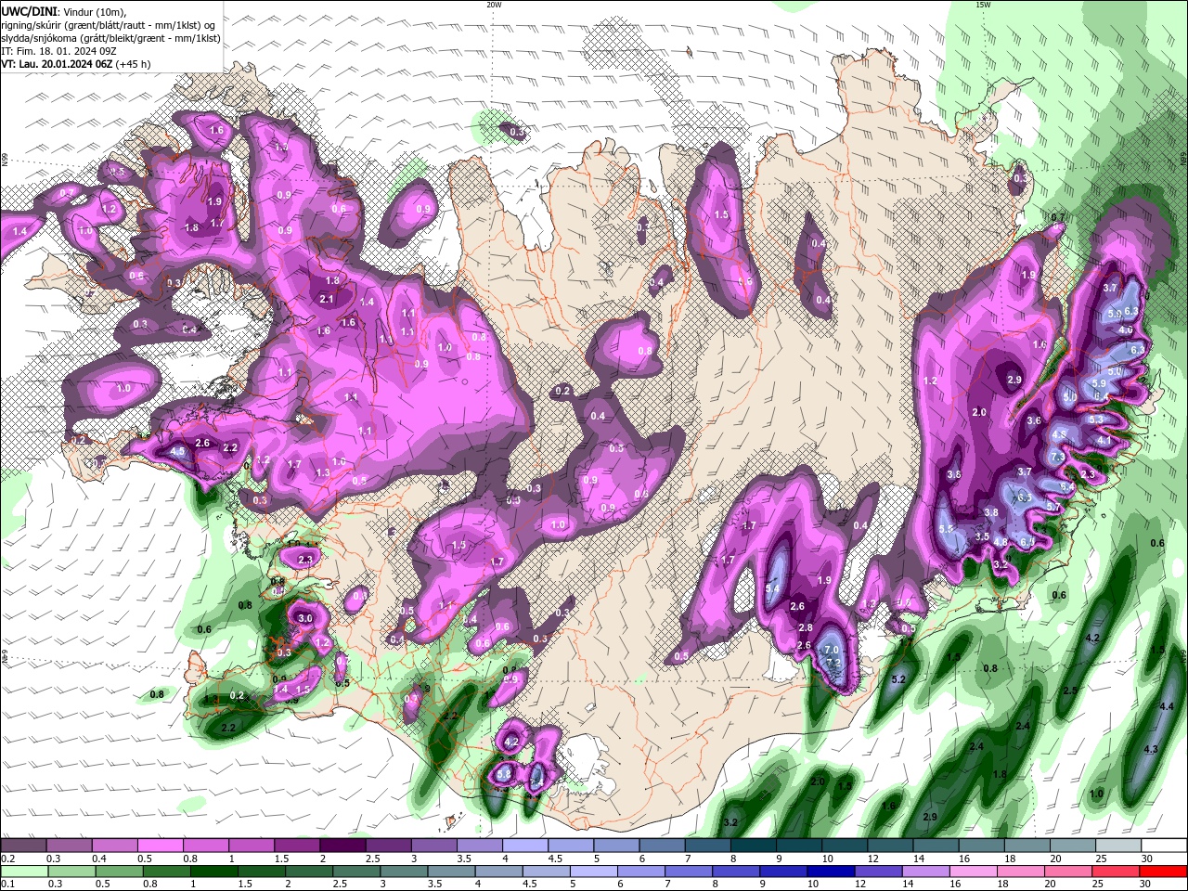Click the 4.4 rain value offshore east
This screenshot has width=1188, height=891.
pyautogui.click(x=1168, y=706)
